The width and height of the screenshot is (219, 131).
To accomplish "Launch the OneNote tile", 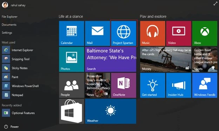I will (124, 85).
